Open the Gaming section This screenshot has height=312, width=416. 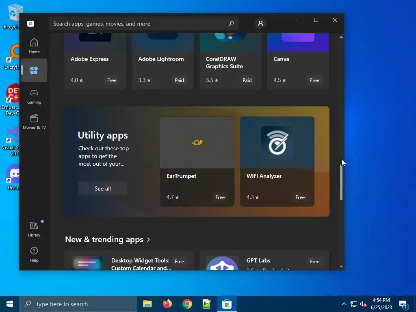click(34, 97)
